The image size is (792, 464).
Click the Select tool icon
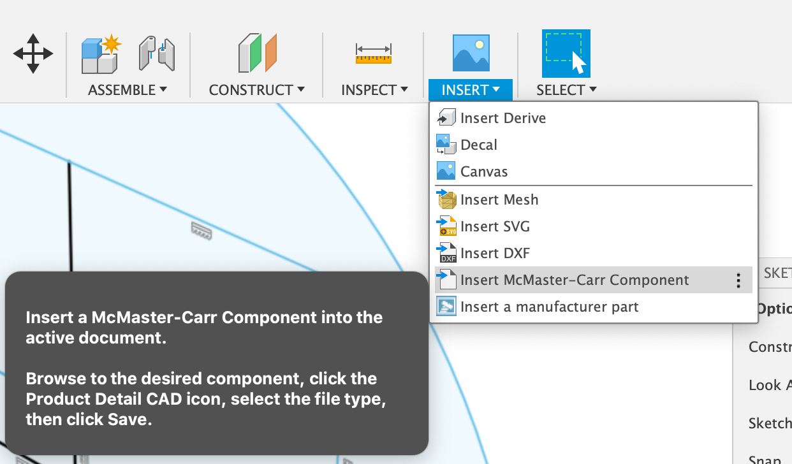click(x=566, y=54)
